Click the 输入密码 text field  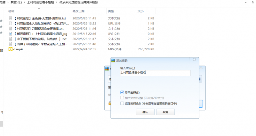(155, 73)
